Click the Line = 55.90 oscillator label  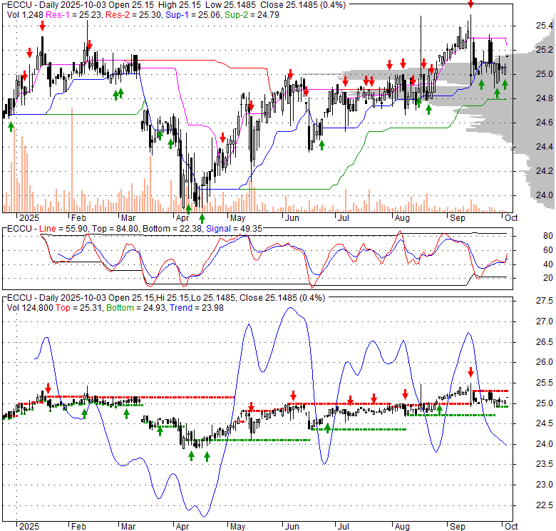56,228
